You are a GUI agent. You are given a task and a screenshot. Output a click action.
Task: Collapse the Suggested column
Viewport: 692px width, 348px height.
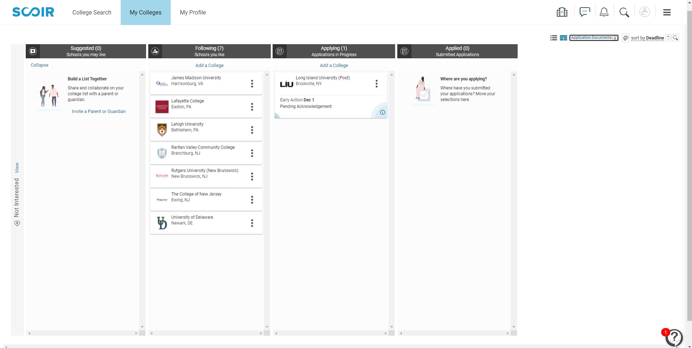[x=40, y=65]
